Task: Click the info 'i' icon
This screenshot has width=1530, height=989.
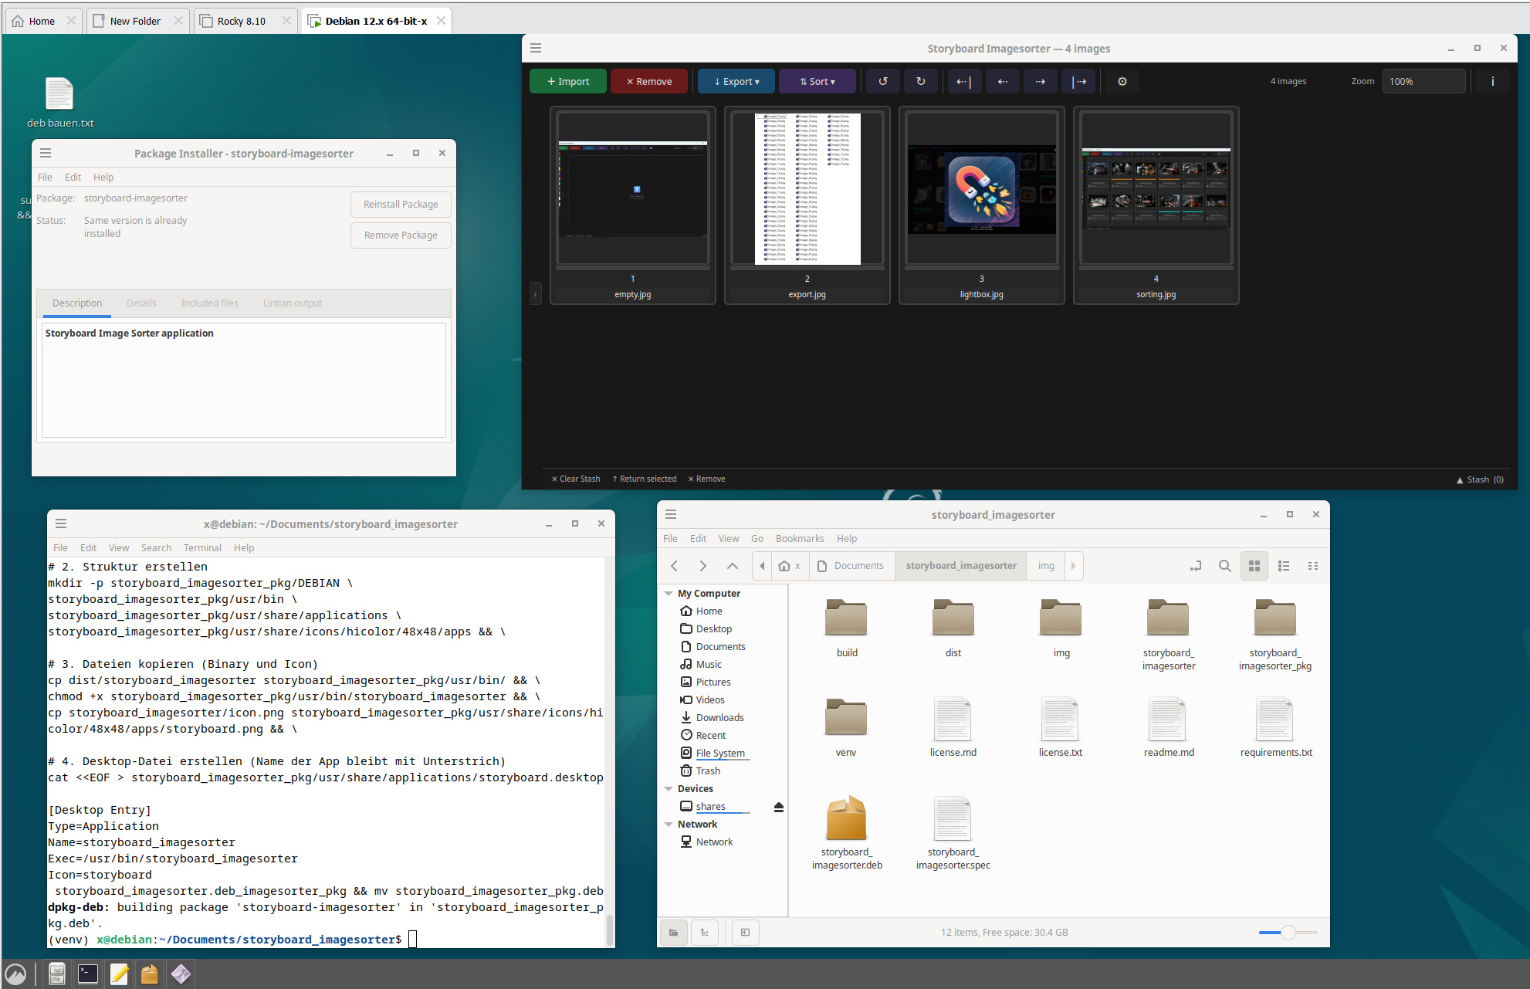Action: (x=1492, y=81)
